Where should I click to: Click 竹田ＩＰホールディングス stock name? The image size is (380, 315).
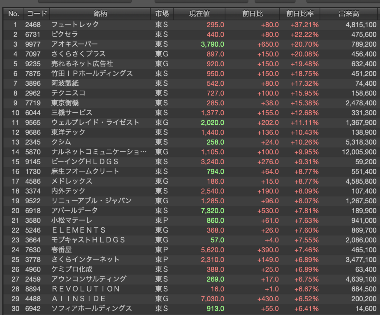click(92, 74)
